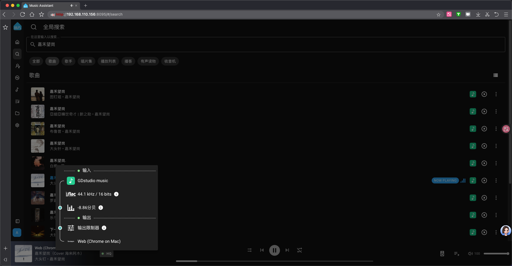512x266 pixels.
Task: Play the 图钉姐 version of 嘉禾望岗
Action: coord(484,94)
